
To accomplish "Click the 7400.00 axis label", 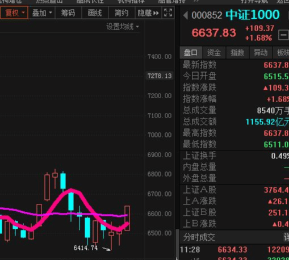I will [x=160, y=57].
